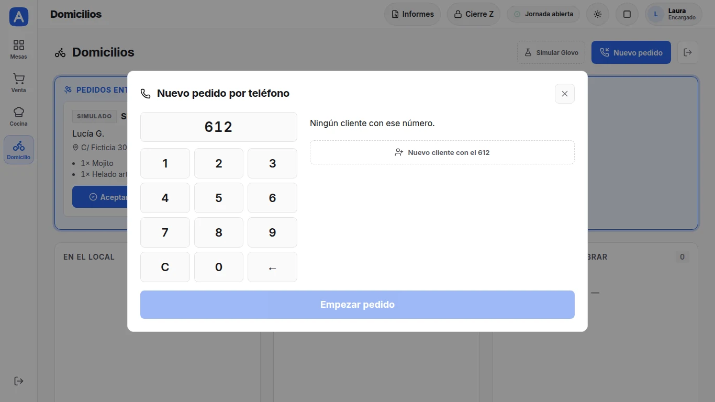Clear the number with the C key
This screenshot has width=715, height=402.
coord(165,267)
